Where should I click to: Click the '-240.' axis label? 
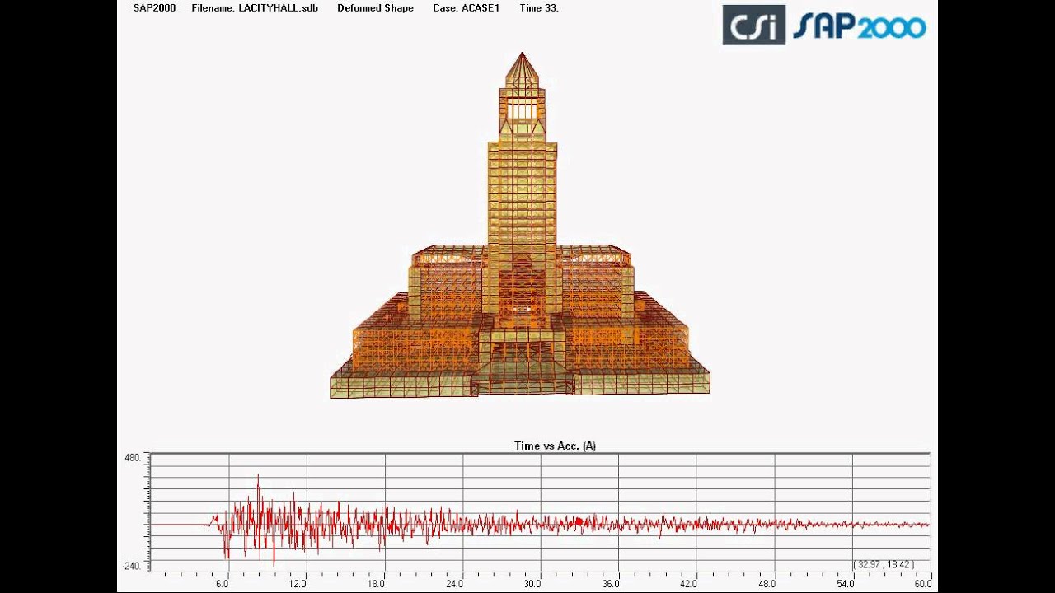click(131, 566)
